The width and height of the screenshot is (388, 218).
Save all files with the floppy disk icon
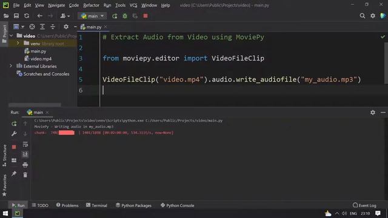(x=16, y=16)
